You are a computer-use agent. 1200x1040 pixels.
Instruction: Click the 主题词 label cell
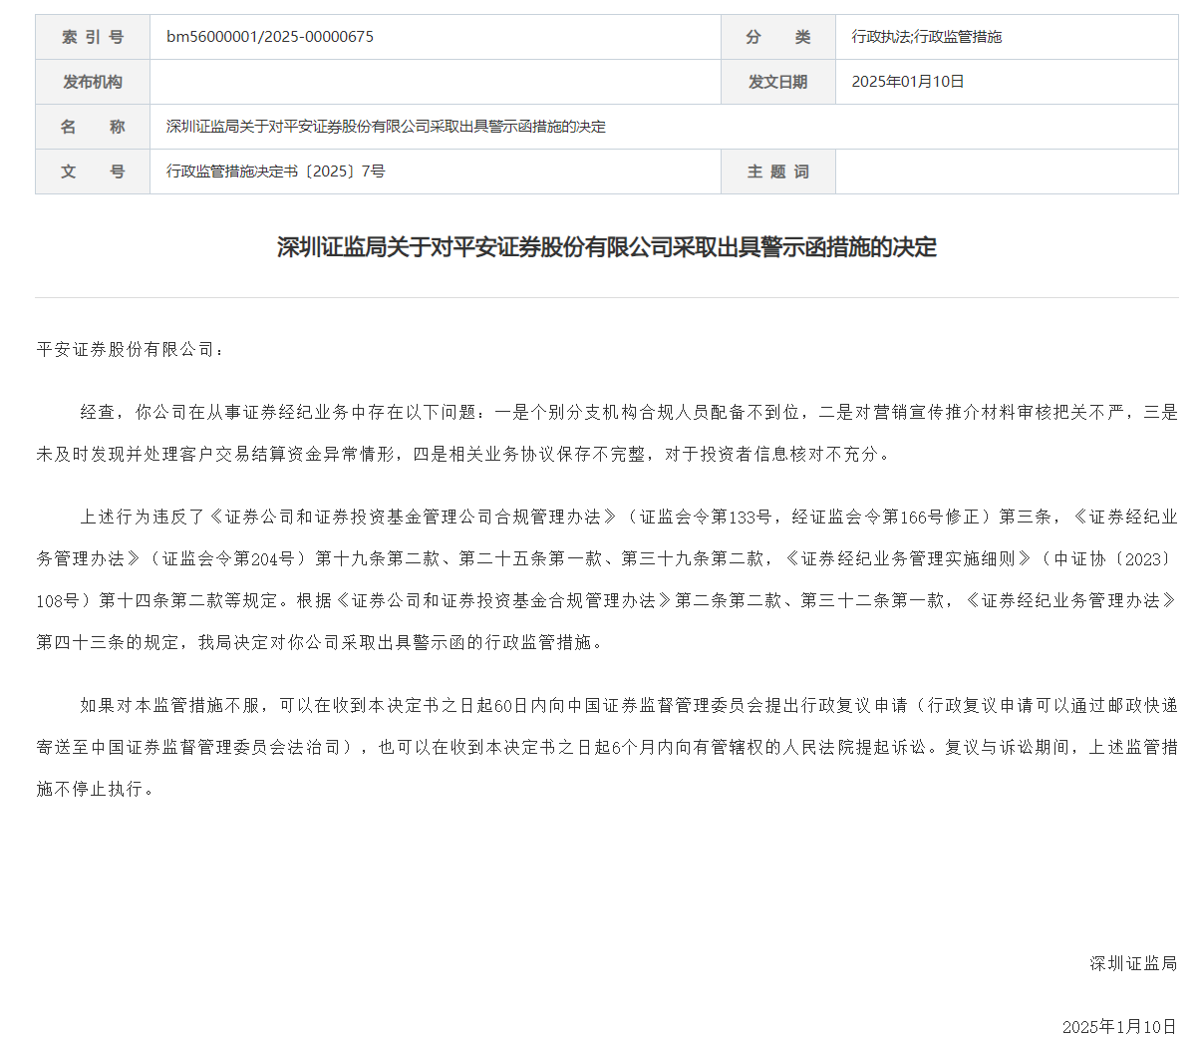(777, 172)
